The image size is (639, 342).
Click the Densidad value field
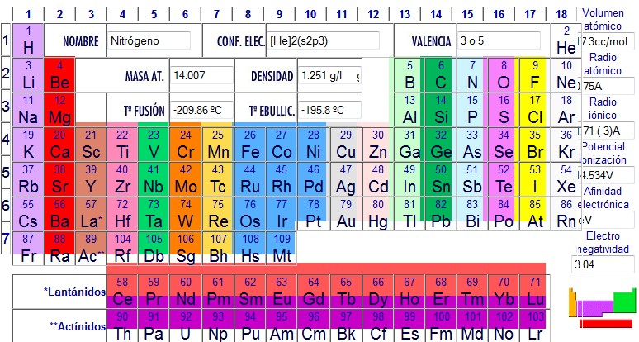pos(329,76)
